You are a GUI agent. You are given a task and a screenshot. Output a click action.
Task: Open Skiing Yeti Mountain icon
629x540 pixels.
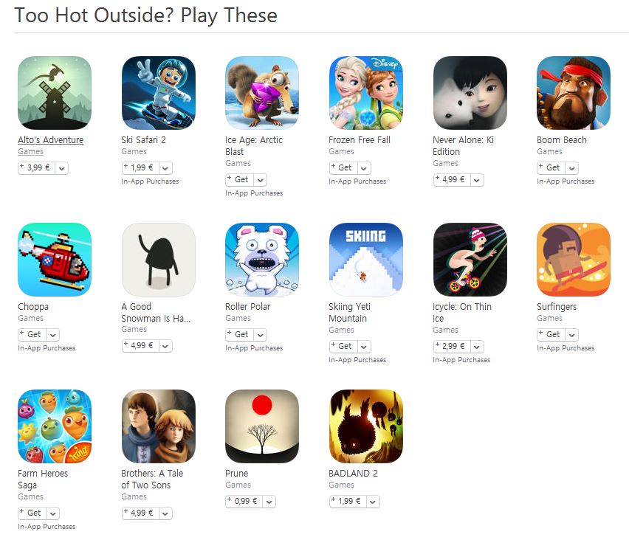pos(366,260)
